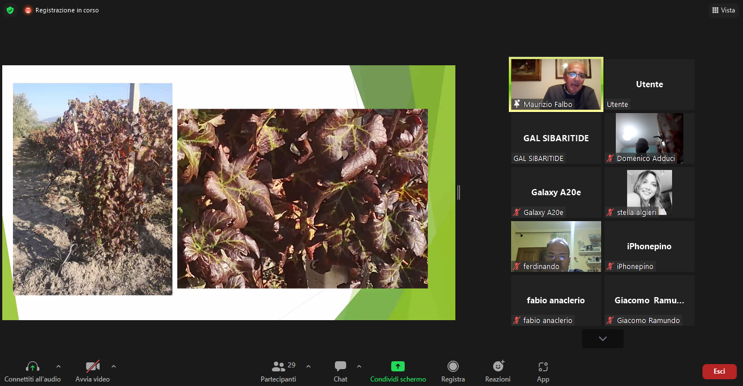
Task: Open the Vista layout menu
Action: (x=723, y=10)
